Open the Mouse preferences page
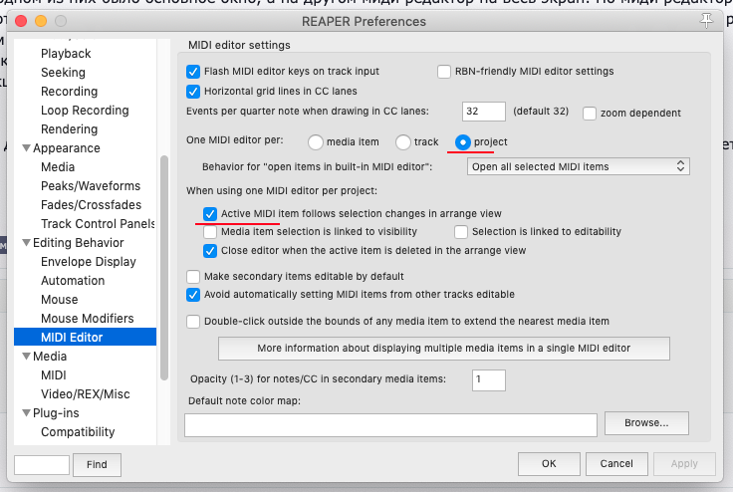733x492 pixels. [60, 300]
